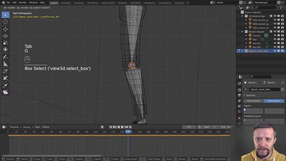
Task: Jump to the last frame
Action: 130,127
